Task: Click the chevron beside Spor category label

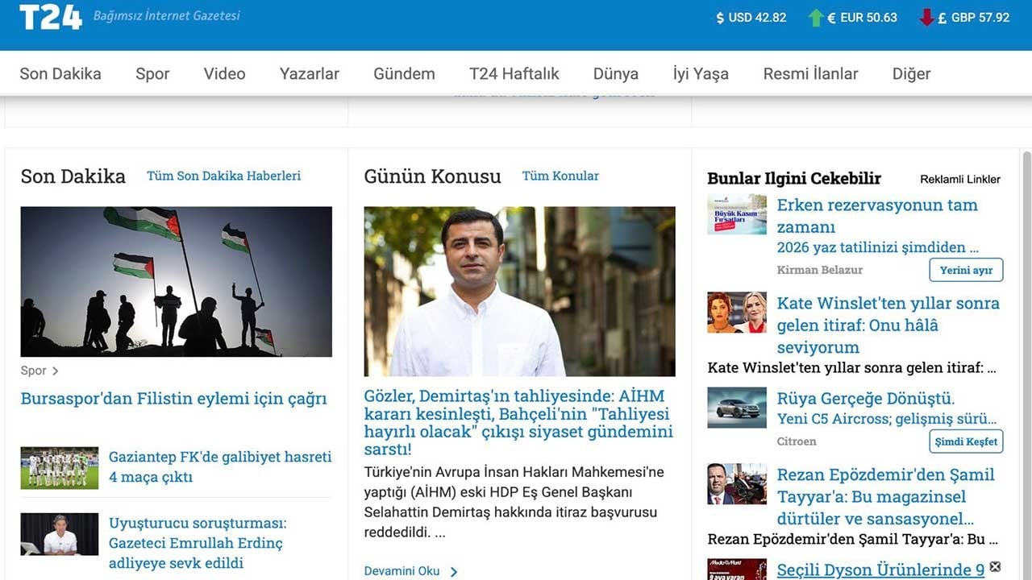Action: pyautogui.click(x=56, y=371)
